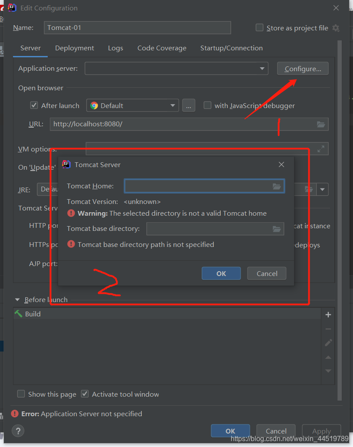This screenshot has height=447, width=353.
Task: Browse for Tomcat Home folder
Action: (x=277, y=187)
